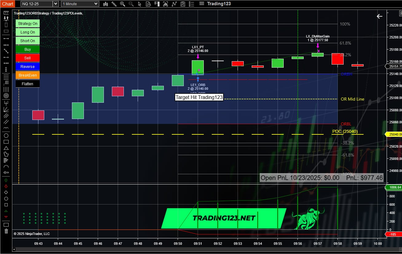Select the drawing tools pencil icon

pyautogui.click(x=114, y=4)
